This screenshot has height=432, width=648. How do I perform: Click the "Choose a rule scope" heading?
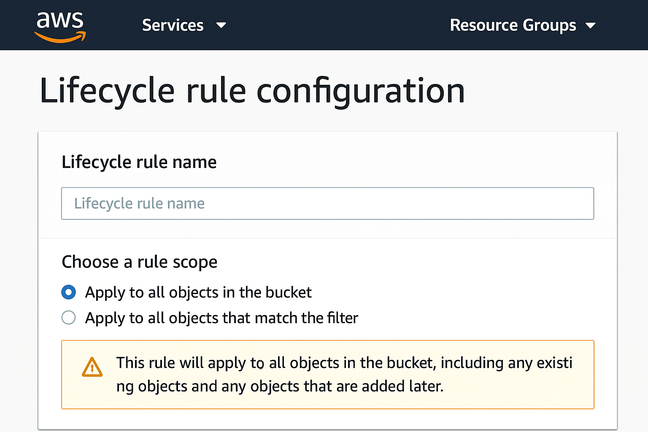(139, 262)
